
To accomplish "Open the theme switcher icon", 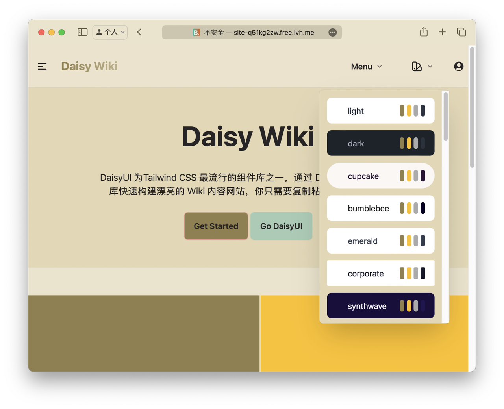I will (x=417, y=67).
